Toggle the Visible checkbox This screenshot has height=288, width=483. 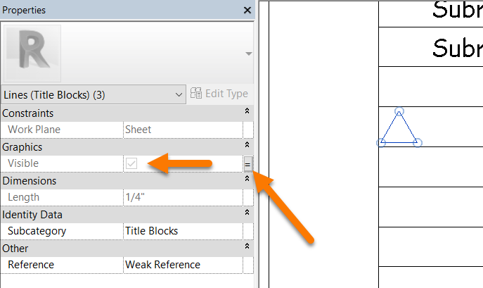[x=131, y=163]
